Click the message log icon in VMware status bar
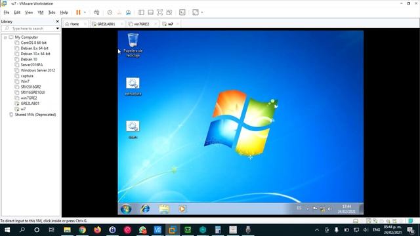Screen dimensions: 420x236 tap(411, 221)
